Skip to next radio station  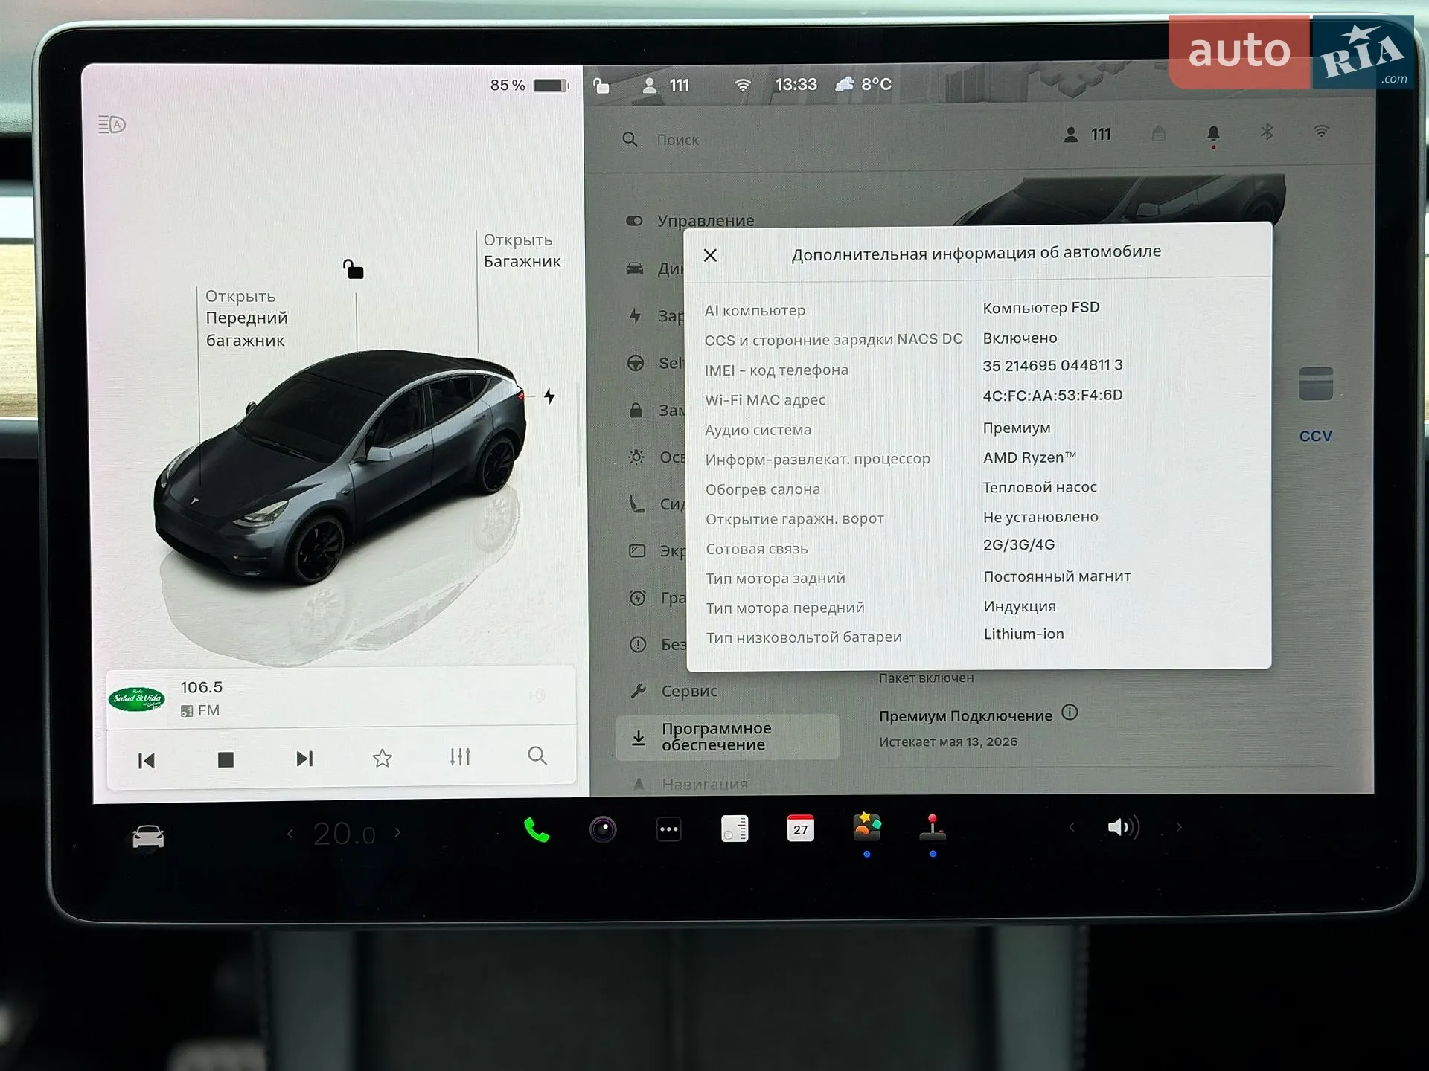(x=304, y=759)
